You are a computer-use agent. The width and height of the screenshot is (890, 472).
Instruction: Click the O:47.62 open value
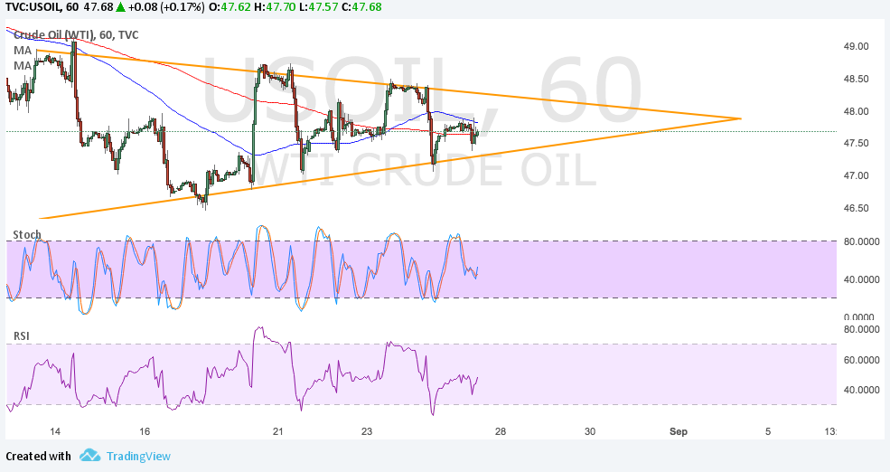(230, 7)
